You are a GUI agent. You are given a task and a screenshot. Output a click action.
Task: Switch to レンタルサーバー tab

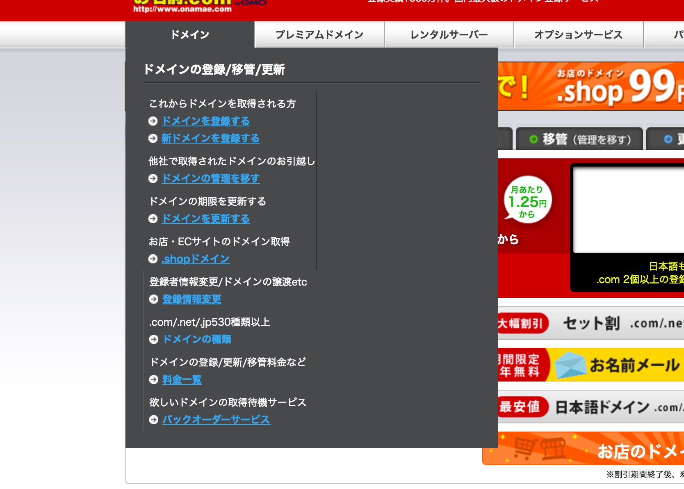tap(449, 34)
